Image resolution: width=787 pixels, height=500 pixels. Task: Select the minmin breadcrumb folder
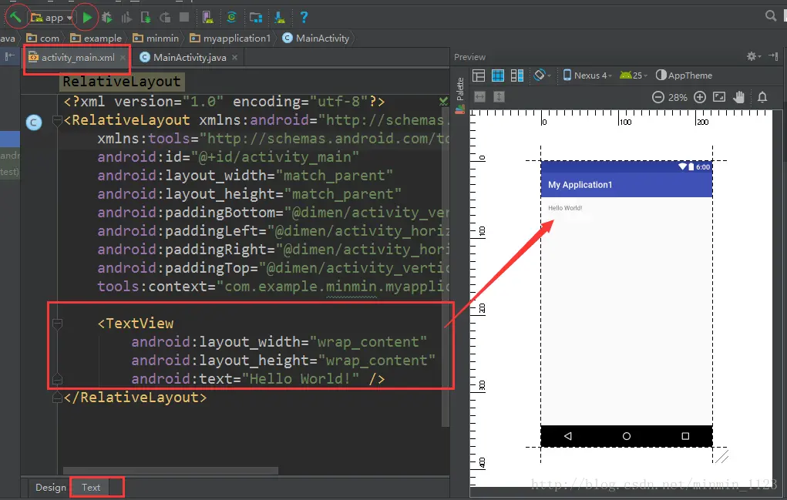(156, 38)
